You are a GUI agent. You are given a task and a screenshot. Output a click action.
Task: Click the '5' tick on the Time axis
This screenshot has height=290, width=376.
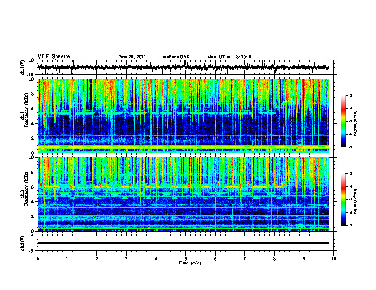click(186, 259)
